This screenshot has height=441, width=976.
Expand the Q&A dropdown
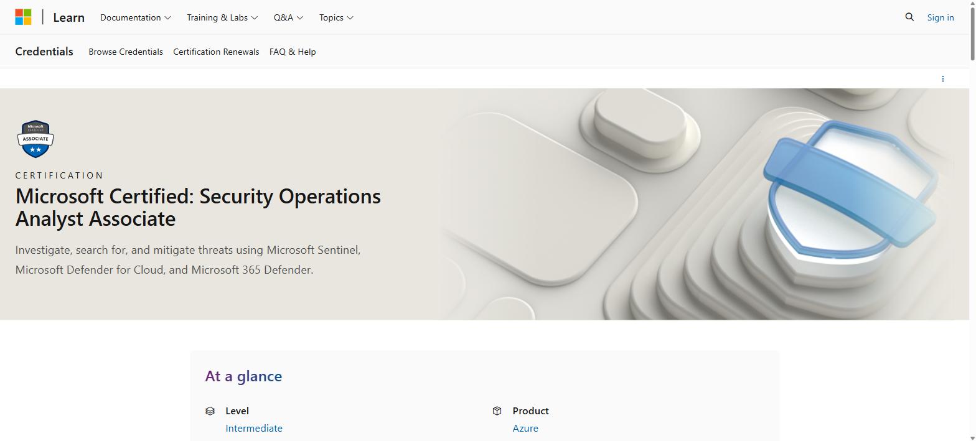[x=288, y=17]
